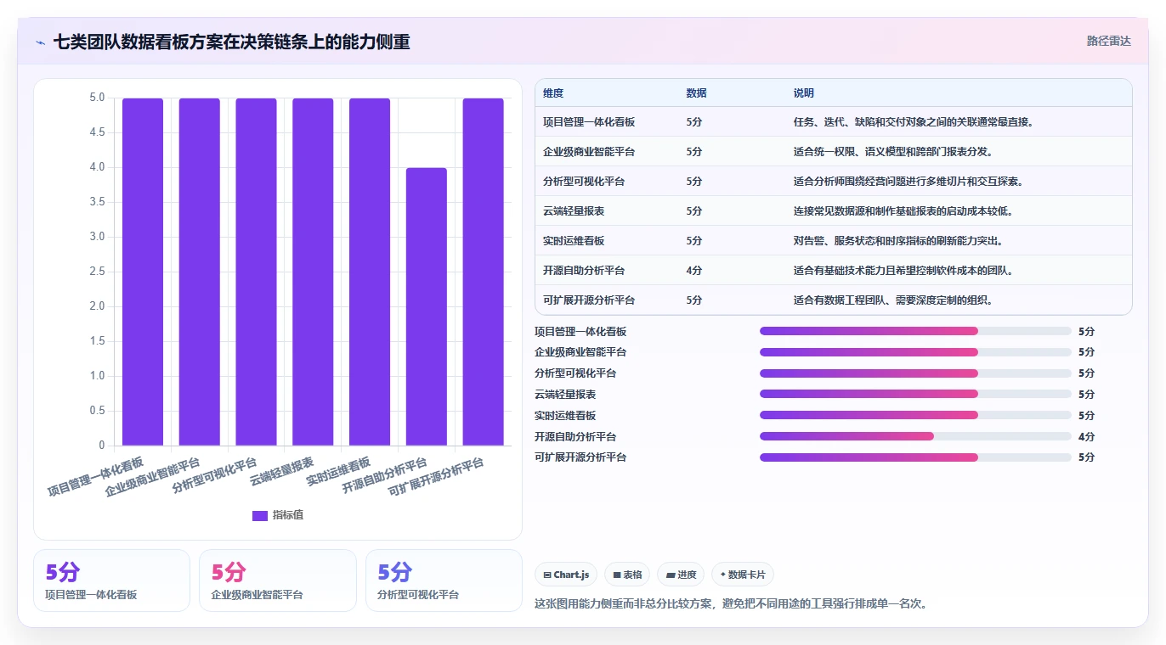
Task: Click the 项目管理一体化看板 label in progress list
Action: [x=580, y=332]
